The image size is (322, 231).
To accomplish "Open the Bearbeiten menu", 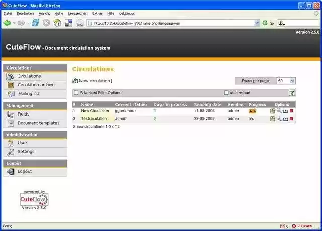I will (25, 14).
